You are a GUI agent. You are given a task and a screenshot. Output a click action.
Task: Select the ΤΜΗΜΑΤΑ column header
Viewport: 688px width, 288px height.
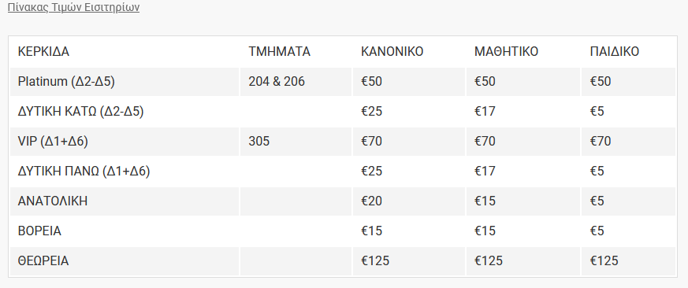pos(280,52)
